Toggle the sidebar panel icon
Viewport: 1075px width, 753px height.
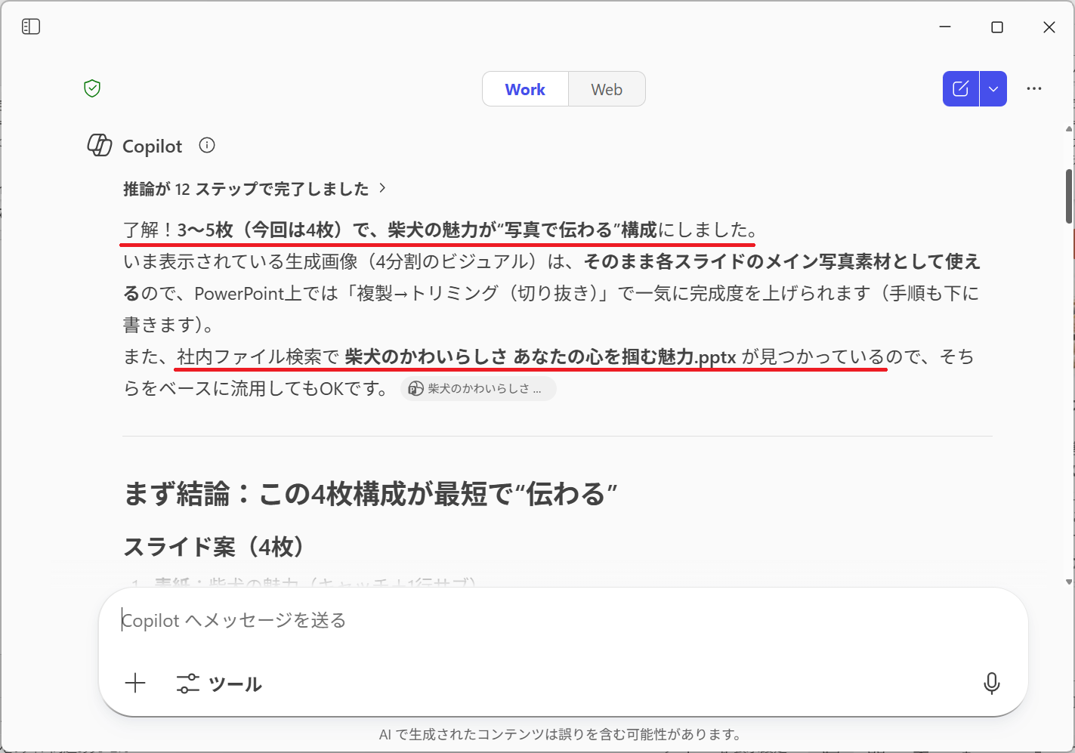(x=31, y=27)
